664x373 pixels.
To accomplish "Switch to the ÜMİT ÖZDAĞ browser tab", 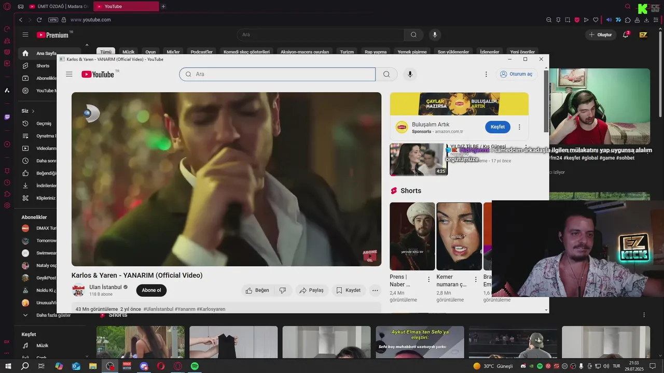I will click(59, 6).
